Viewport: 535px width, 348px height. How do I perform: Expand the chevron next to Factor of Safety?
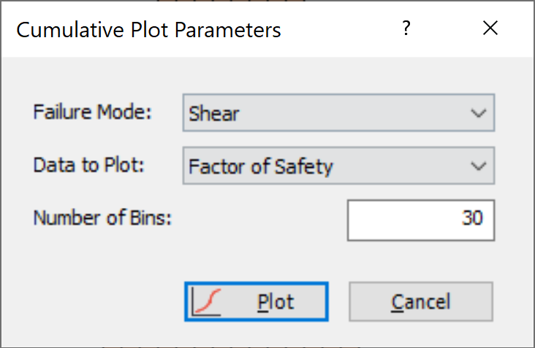pos(479,166)
